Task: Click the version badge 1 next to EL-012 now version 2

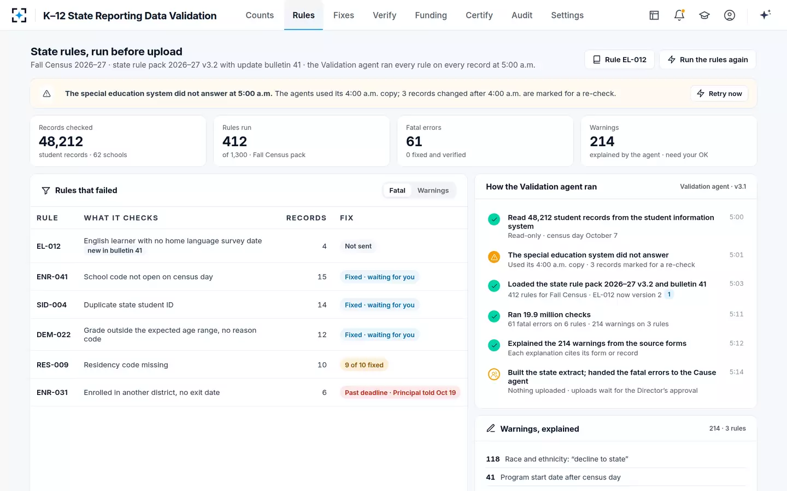Action: click(669, 295)
